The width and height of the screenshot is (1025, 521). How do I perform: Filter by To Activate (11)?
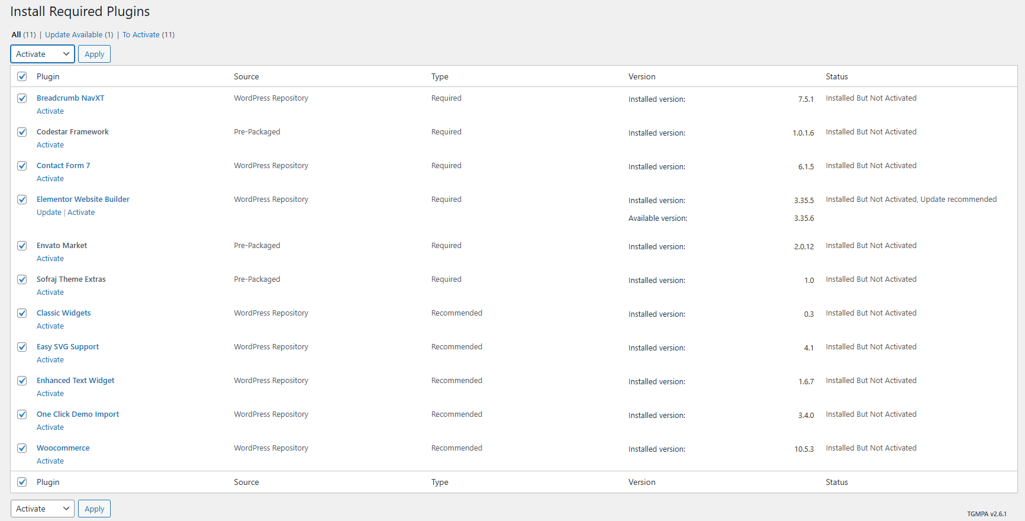click(149, 35)
